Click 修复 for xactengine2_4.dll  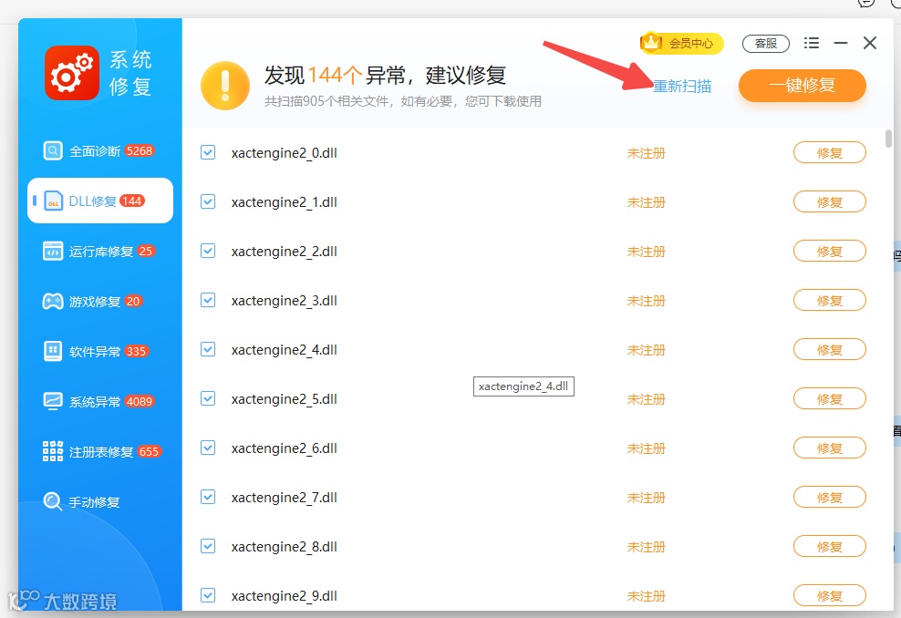click(829, 350)
